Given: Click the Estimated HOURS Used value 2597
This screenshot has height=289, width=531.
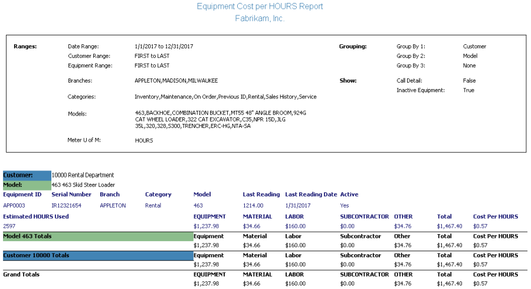Looking at the screenshot, I should 9,226.
